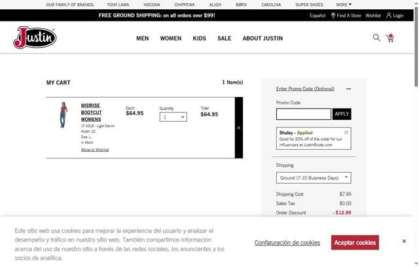Click Enter Promo Code (Optional) link
Screen dimensions: 419x267
pos(305,88)
